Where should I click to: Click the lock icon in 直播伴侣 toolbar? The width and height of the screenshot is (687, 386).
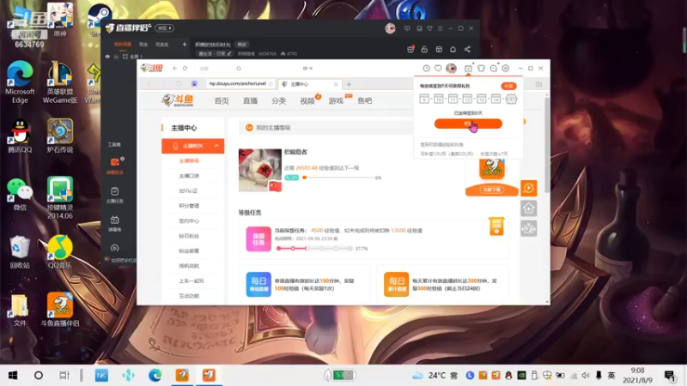click(424, 50)
